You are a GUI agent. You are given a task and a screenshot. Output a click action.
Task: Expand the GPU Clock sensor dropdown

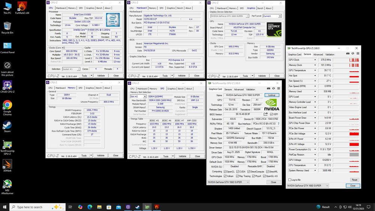tap(315, 60)
